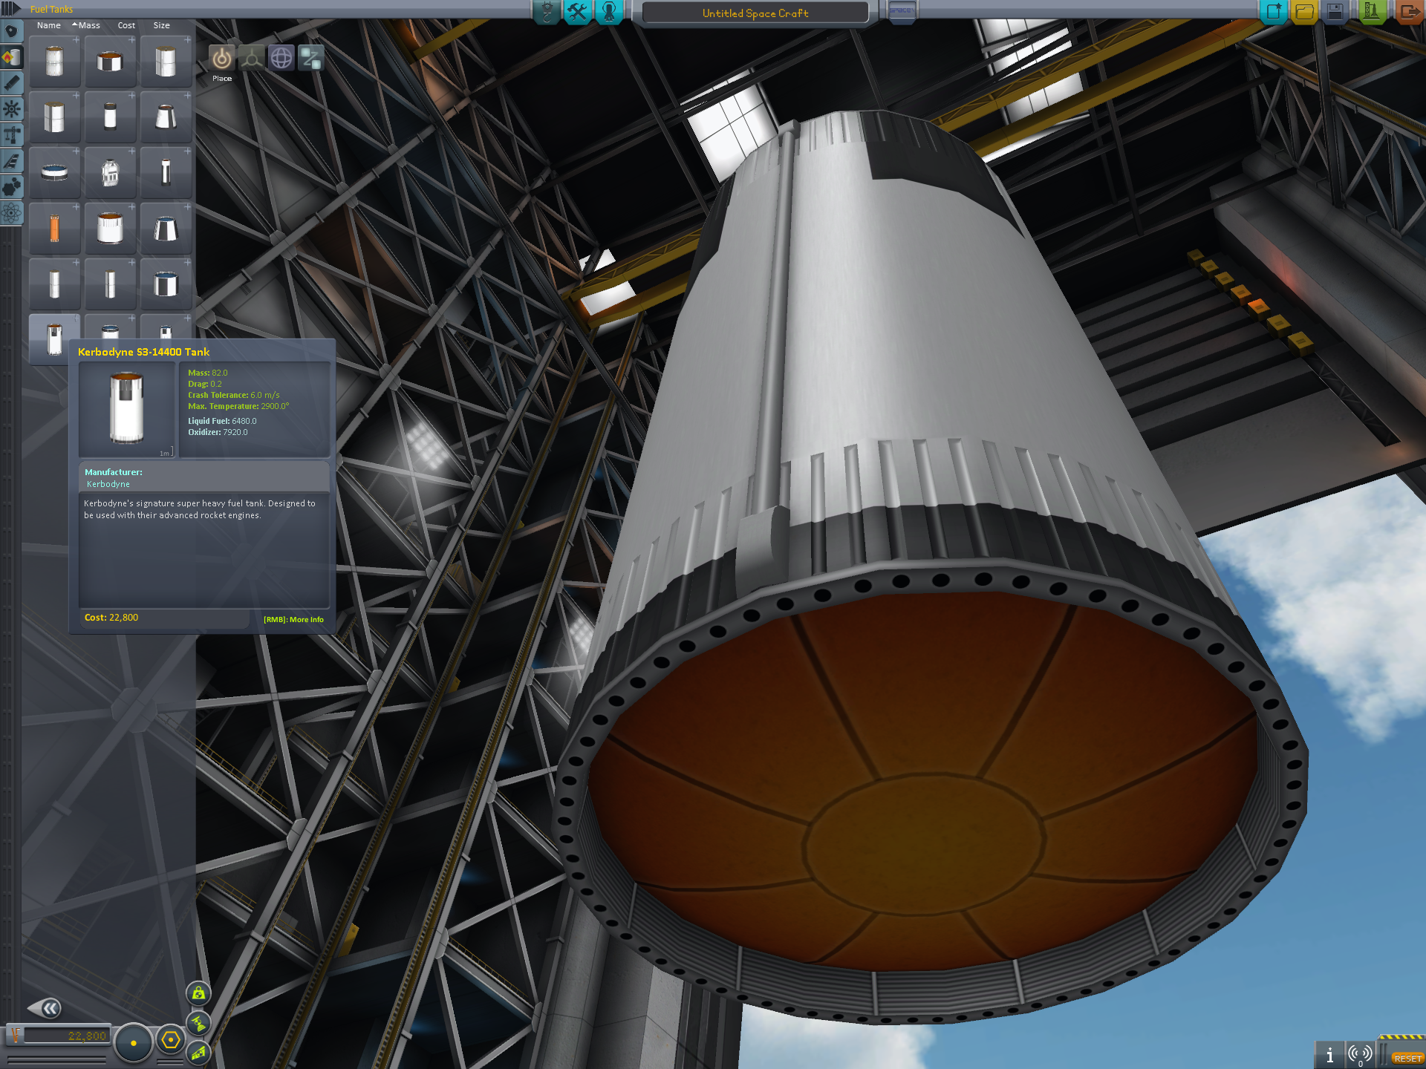Open the Structural parts category

coord(11,136)
